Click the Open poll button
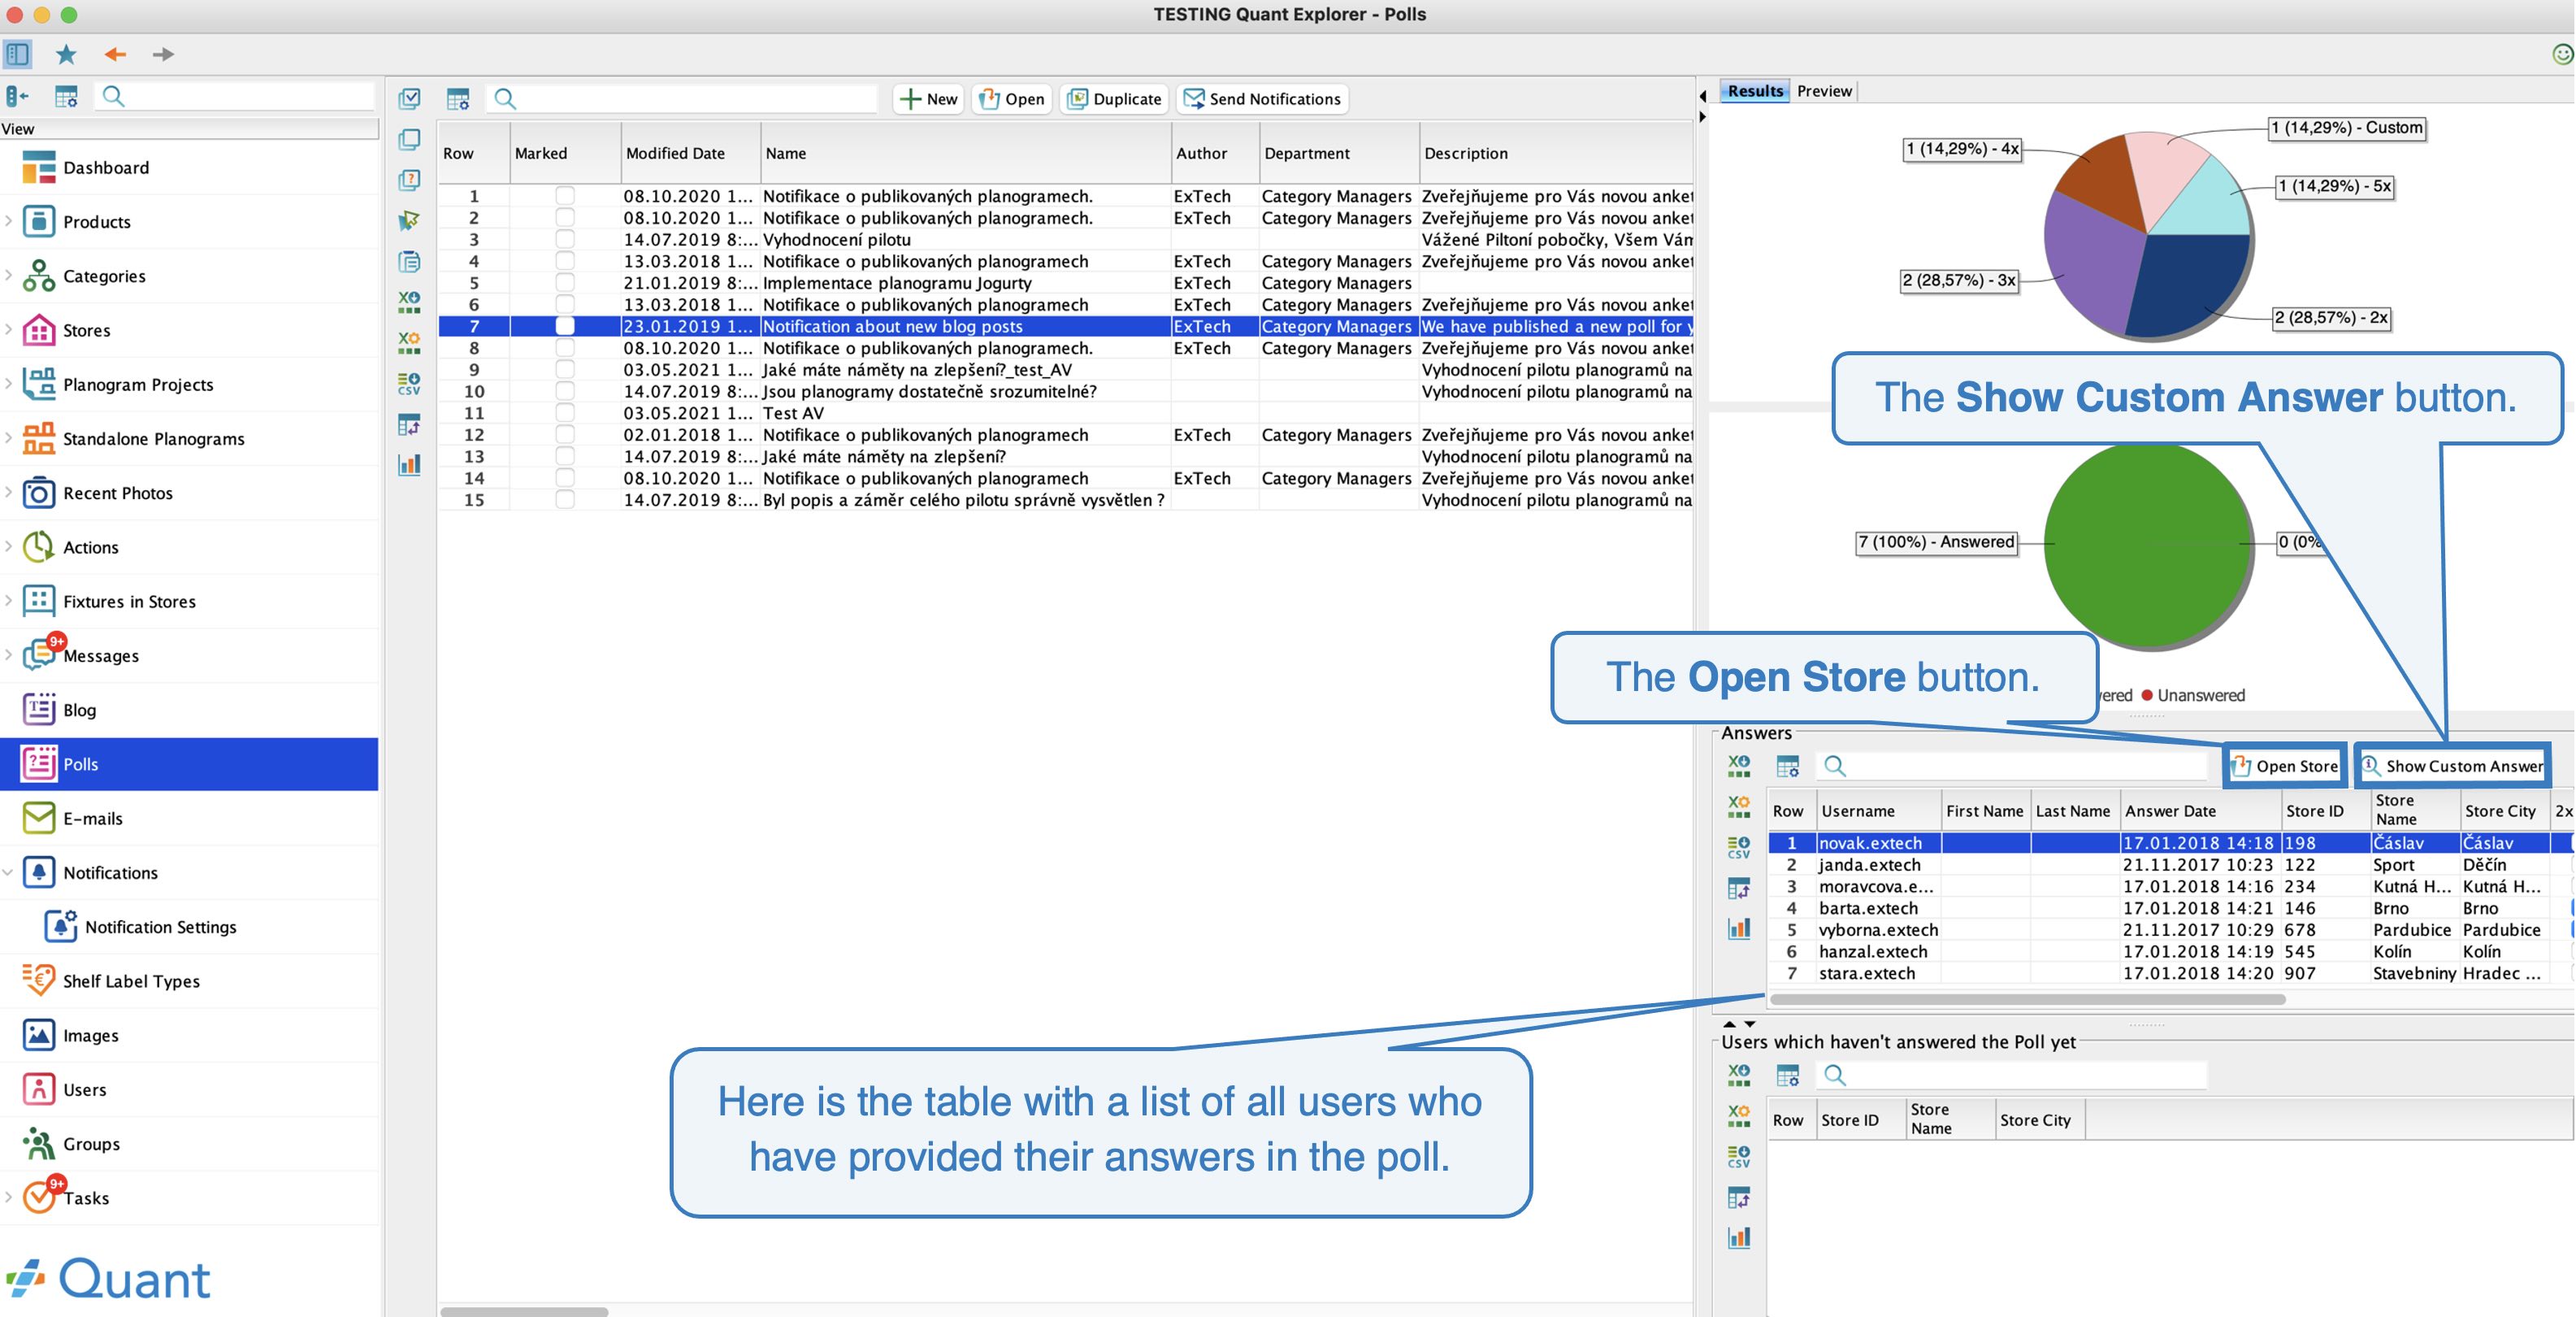Viewport: 2576px width, 1317px height. tap(1012, 98)
